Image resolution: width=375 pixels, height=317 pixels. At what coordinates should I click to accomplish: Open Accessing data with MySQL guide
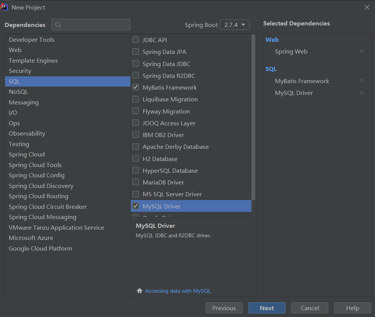tap(178, 291)
